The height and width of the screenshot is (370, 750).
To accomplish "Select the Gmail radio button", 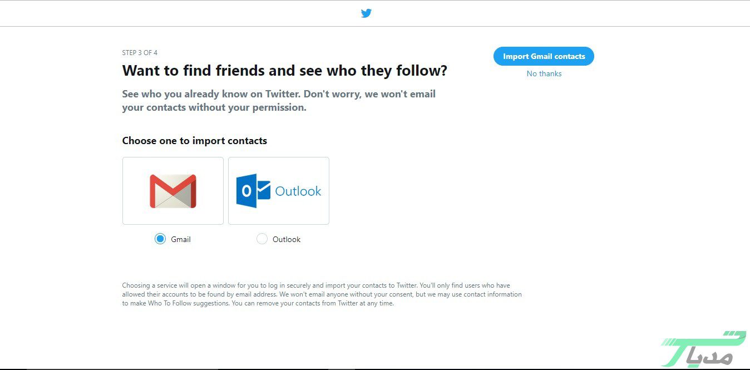I will pyautogui.click(x=160, y=239).
